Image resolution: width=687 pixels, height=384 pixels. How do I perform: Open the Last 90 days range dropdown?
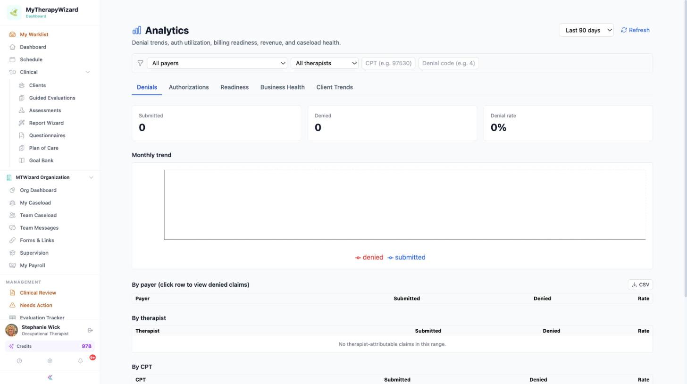point(586,30)
